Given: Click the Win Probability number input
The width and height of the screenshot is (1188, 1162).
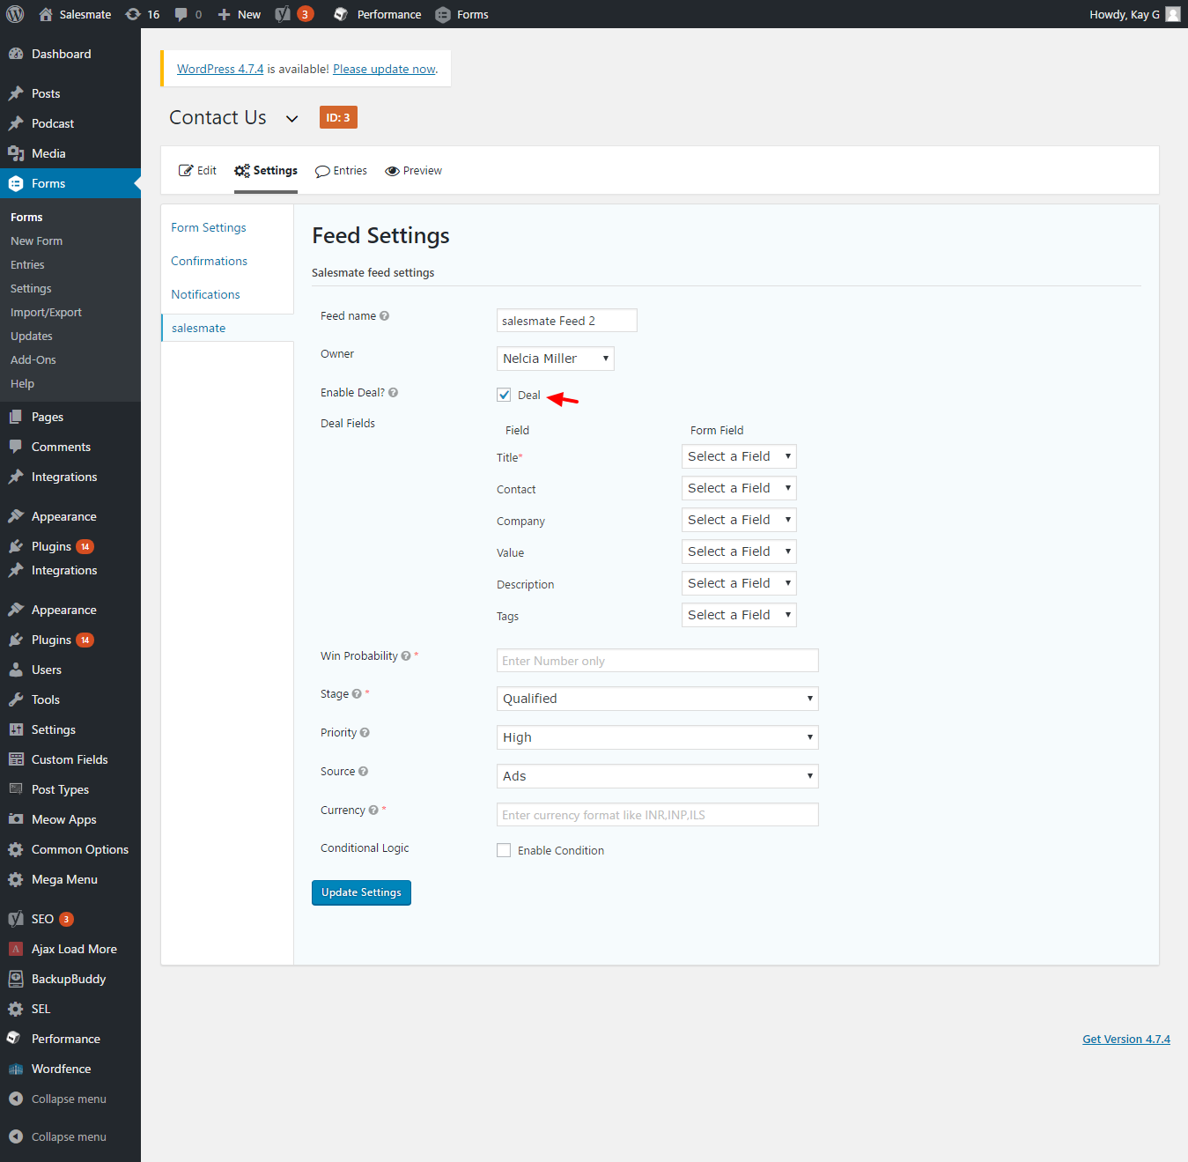Looking at the screenshot, I should pyautogui.click(x=658, y=661).
